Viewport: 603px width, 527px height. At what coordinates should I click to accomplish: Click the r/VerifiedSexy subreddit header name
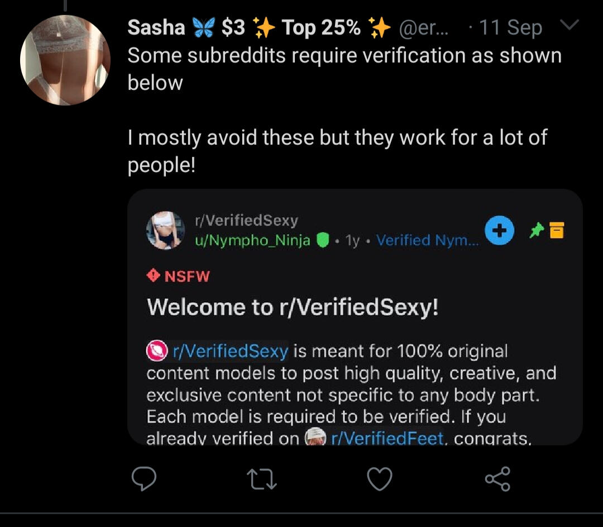(246, 221)
